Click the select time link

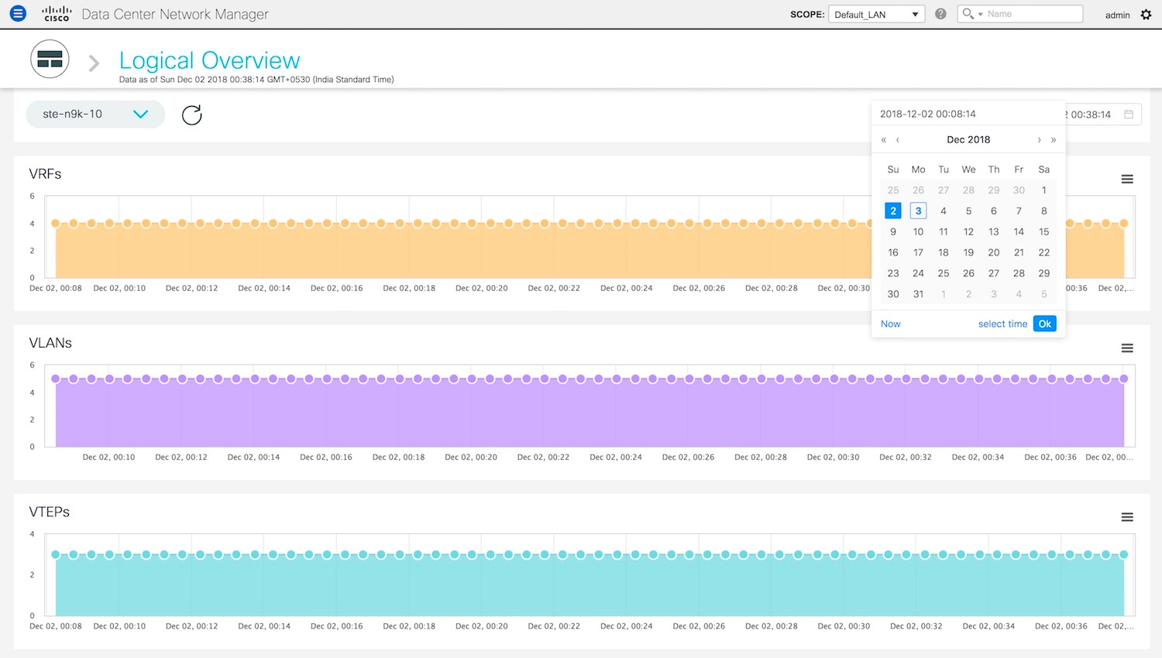[1002, 324]
